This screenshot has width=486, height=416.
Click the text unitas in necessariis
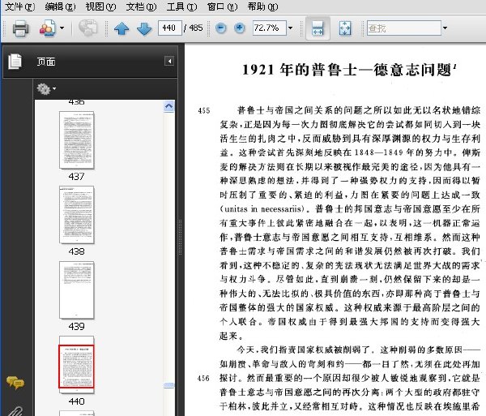tap(262, 208)
